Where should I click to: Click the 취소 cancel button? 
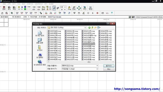109,69
